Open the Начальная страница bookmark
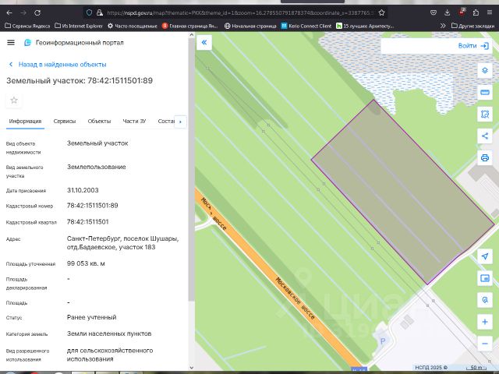The image size is (499, 374). coord(250,26)
